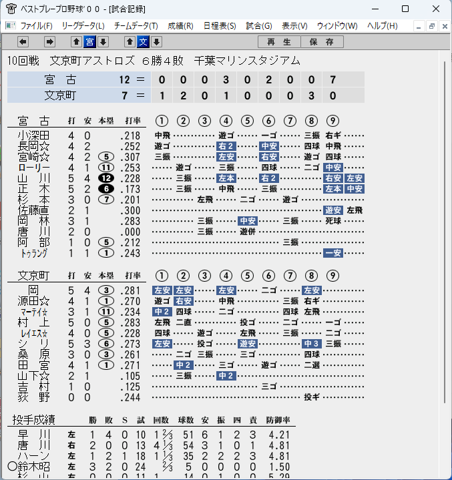Click the circled 1 inning header in 文京町 table

click(x=162, y=276)
